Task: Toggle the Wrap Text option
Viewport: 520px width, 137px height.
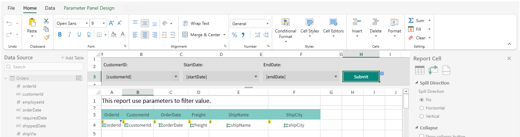Action: pyautogui.click(x=196, y=23)
